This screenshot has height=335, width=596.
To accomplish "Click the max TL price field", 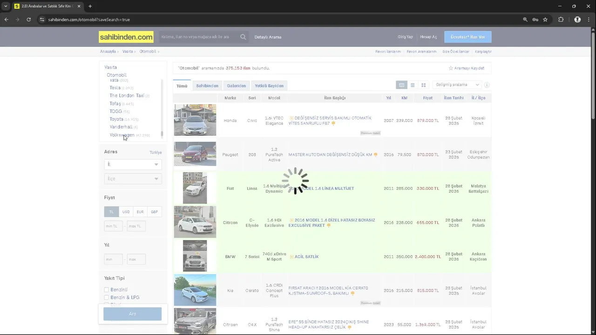I will [136, 226].
